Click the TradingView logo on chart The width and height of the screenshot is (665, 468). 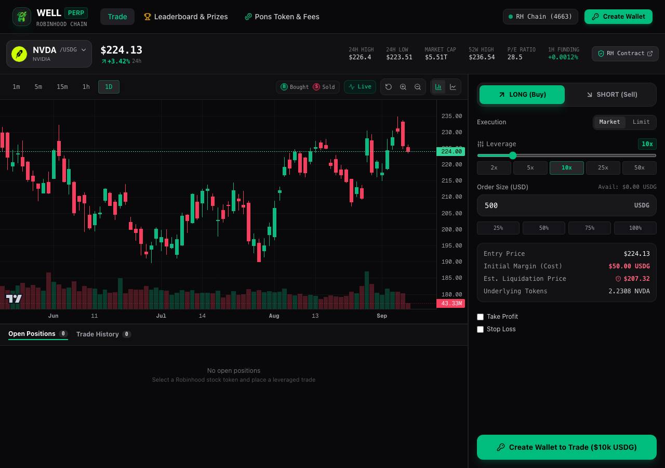tap(14, 298)
